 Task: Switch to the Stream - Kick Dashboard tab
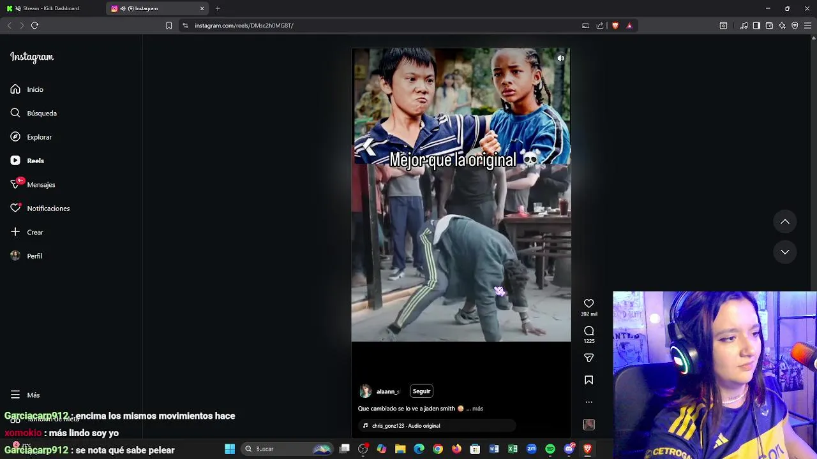point(51,8)
